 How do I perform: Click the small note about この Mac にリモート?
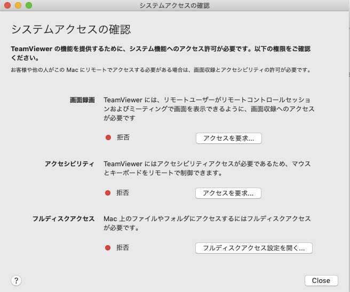point(161,70)
